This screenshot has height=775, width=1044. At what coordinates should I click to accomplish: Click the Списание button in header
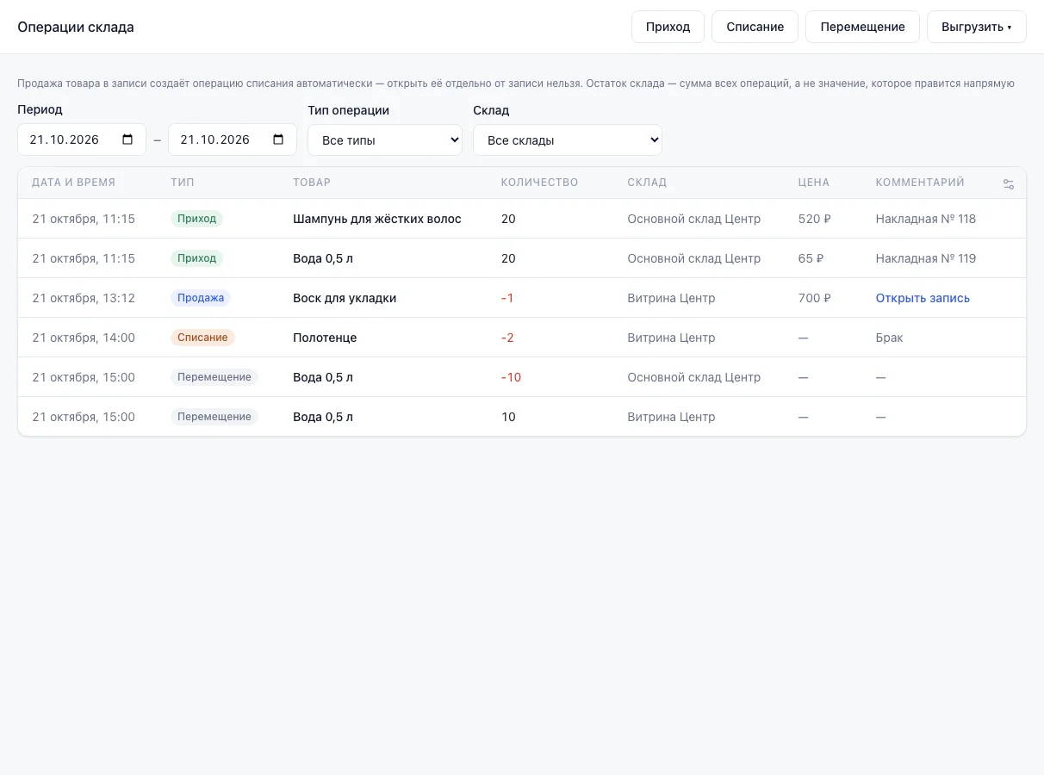tap(755, 27)
